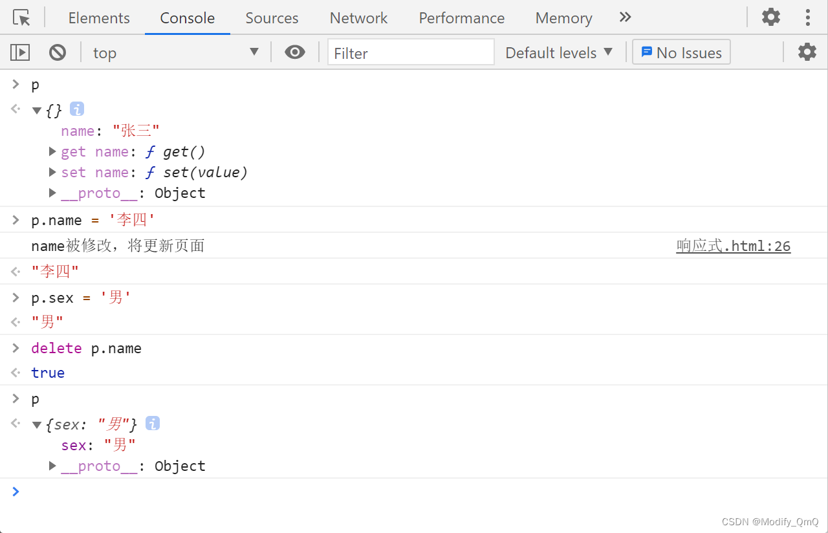Screen dimensions: 828x533
Task: Click the No Issues button
Action: point(681,52)
